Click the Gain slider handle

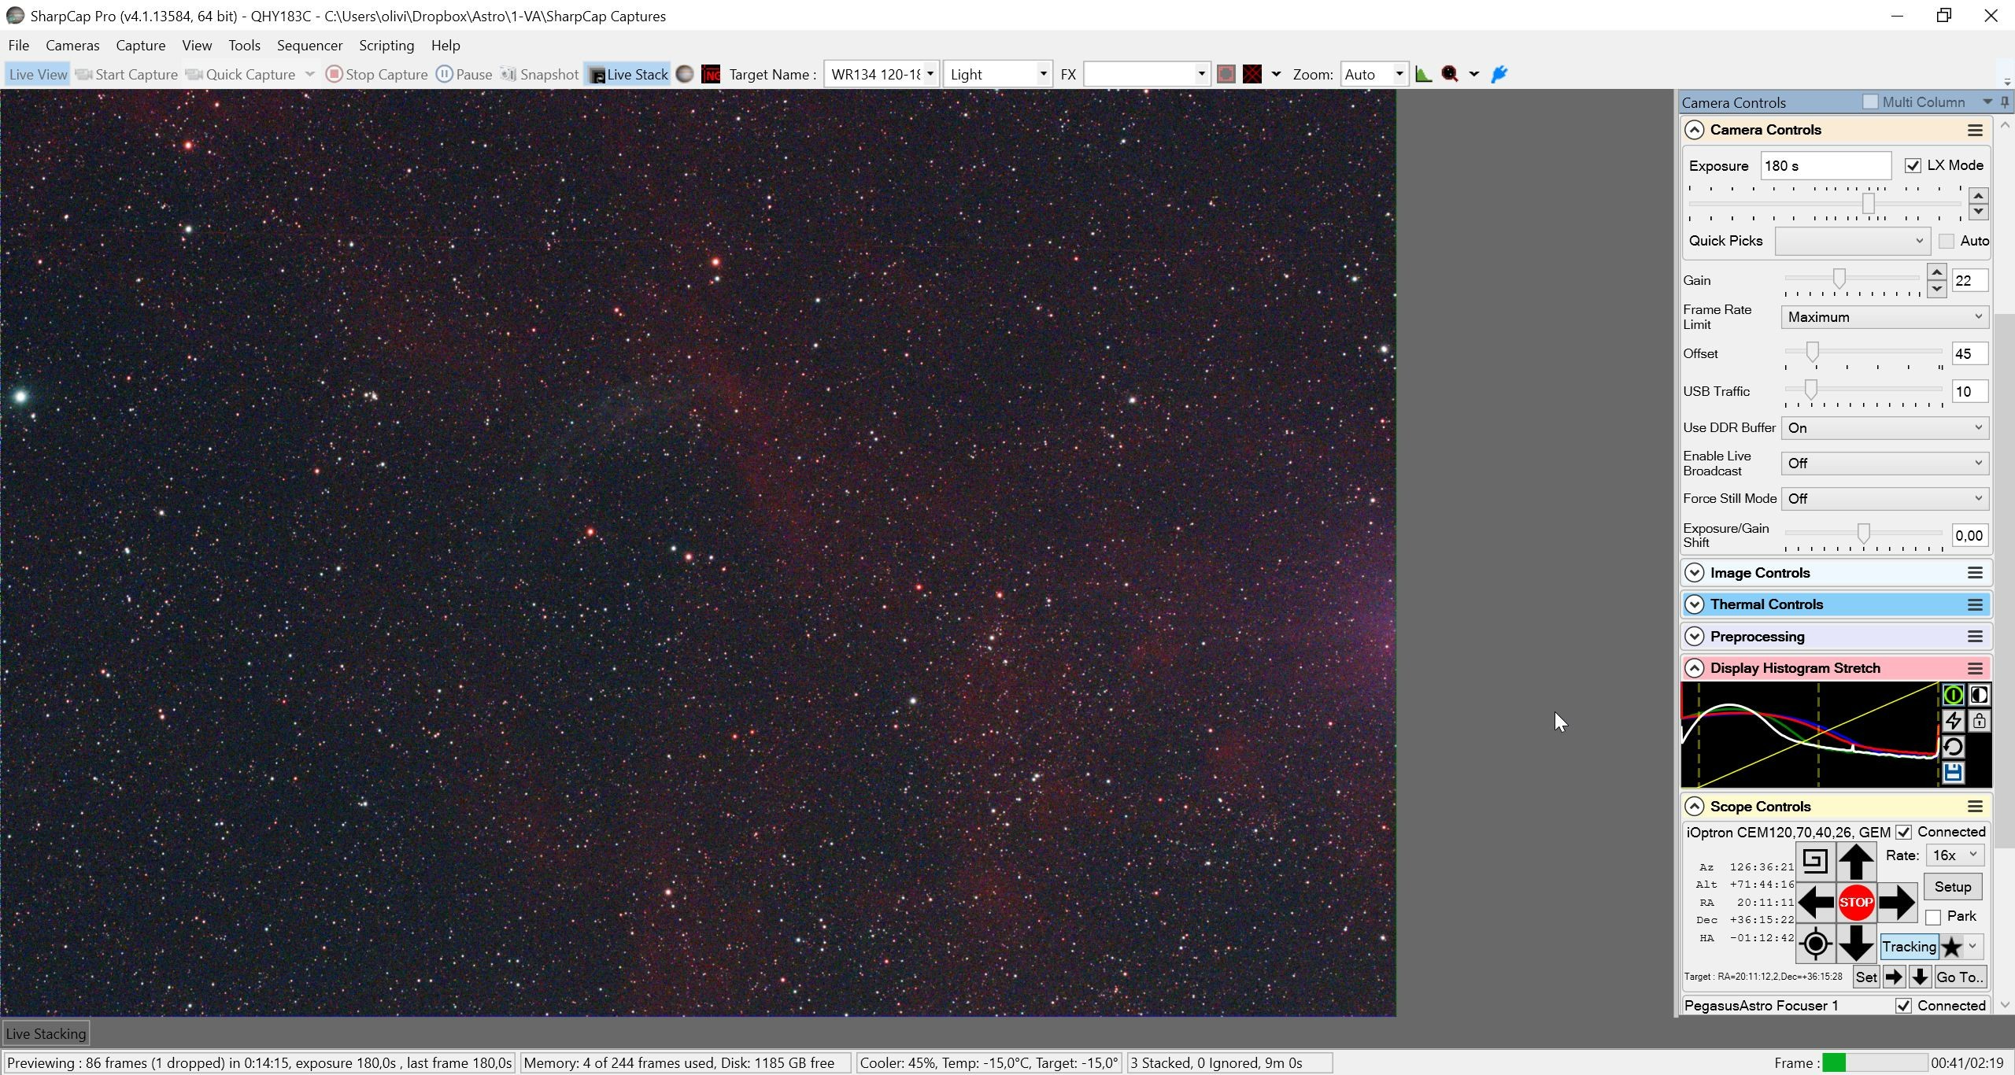point(1839,279)
